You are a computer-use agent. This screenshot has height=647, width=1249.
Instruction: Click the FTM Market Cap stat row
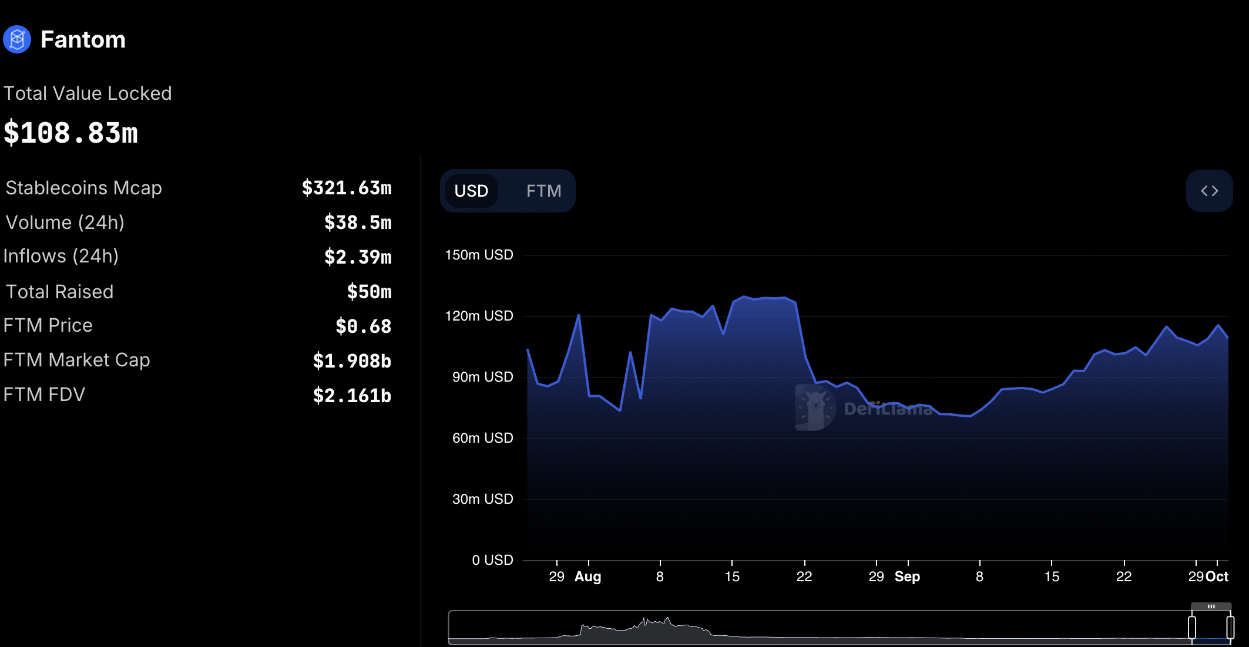(x=76, y=360)
